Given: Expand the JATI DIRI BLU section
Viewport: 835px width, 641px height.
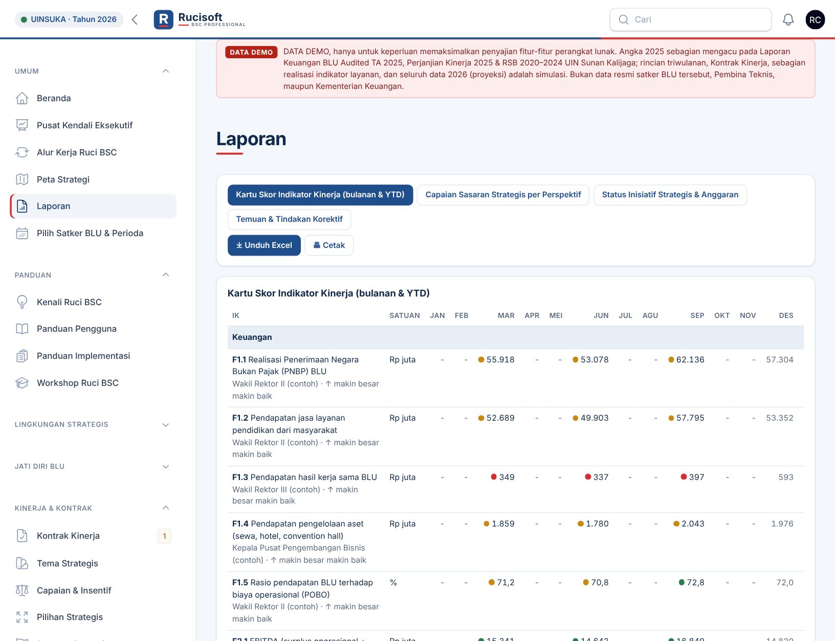Looking at the screenshot, I should 166,467.
